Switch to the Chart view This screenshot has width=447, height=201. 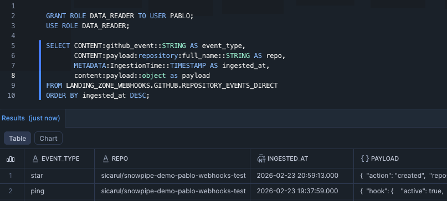pos(48,139)
